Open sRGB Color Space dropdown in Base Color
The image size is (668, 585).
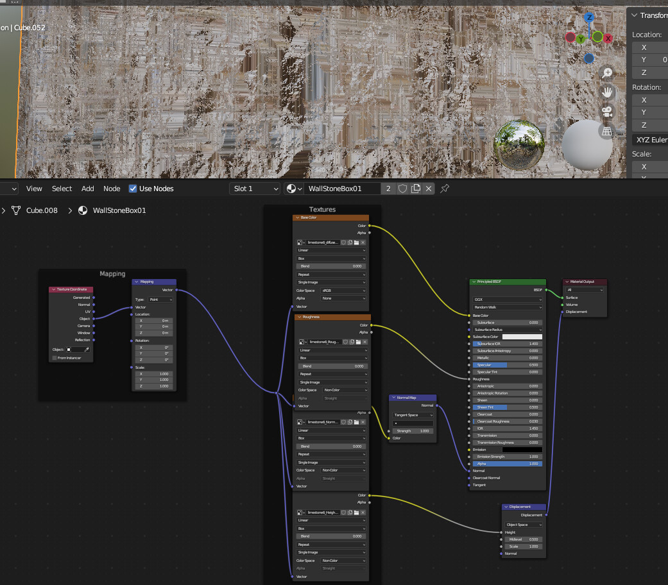[343, 291]
